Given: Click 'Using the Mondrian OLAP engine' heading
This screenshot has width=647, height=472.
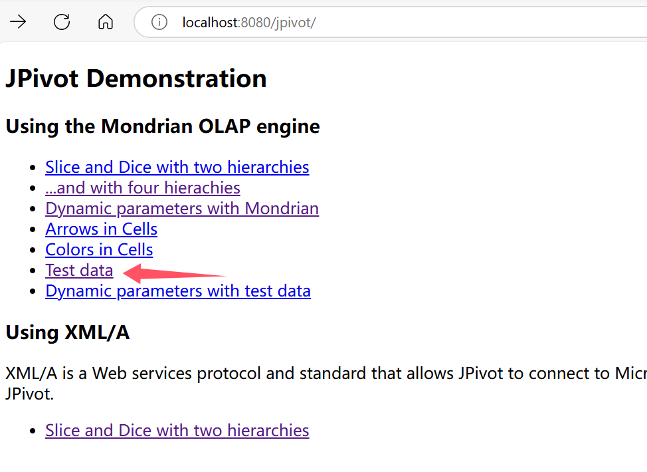Looking at the screenshot, I should tap(163, 126).
